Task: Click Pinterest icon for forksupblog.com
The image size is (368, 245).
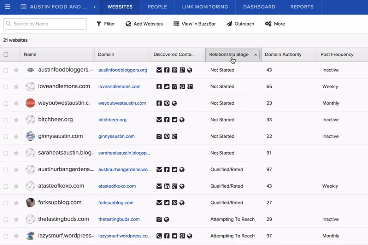Action: tap(175, 203)
